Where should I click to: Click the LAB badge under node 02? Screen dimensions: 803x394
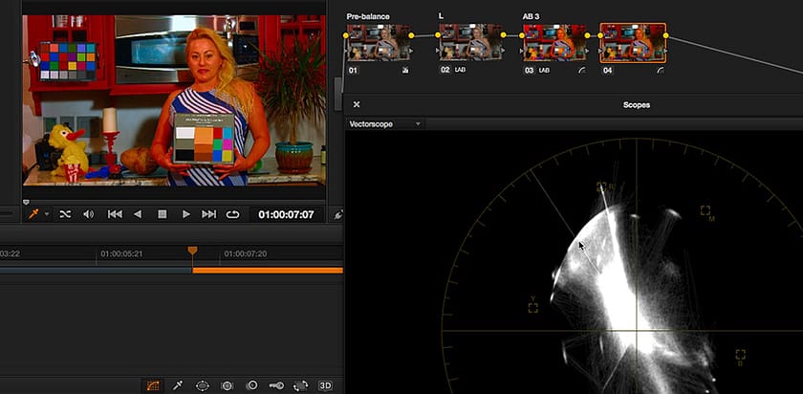[461, 70]
